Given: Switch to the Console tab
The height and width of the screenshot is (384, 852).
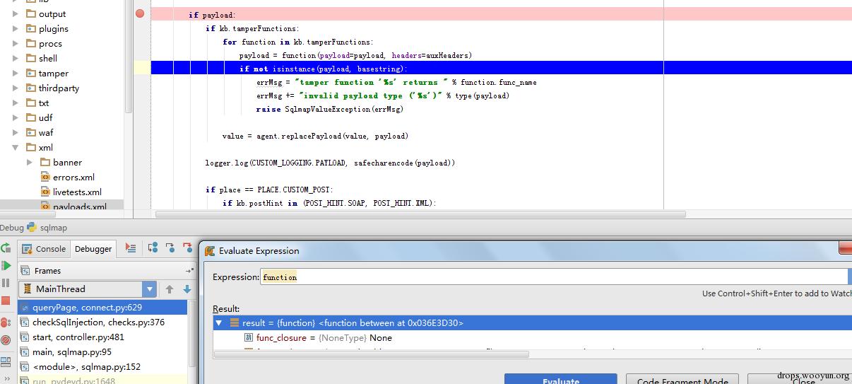Looking at the screenshot, I should coord(44,248).
